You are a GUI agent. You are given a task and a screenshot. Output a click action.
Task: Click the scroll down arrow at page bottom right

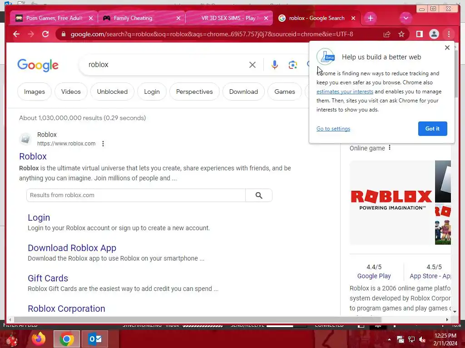pyautogui.click(x=455, y=311)
